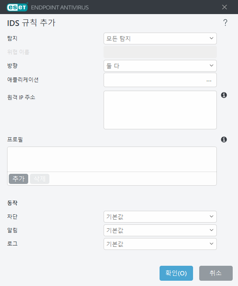Click inside the 프로필 list box

pos(112,159)
